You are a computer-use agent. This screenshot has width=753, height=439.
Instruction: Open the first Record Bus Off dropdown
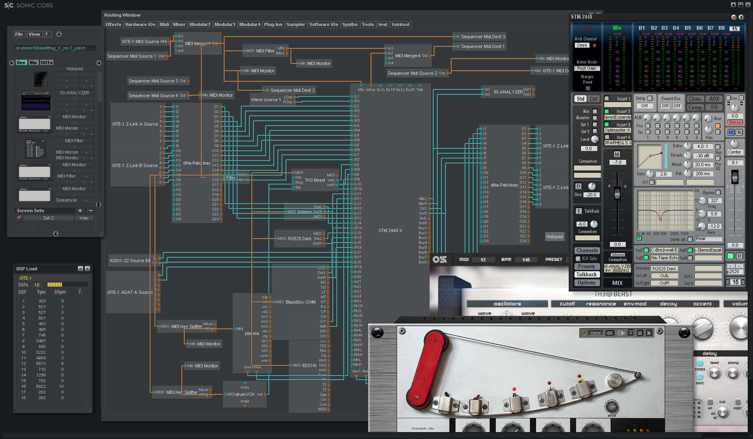[x=665, y=106]
